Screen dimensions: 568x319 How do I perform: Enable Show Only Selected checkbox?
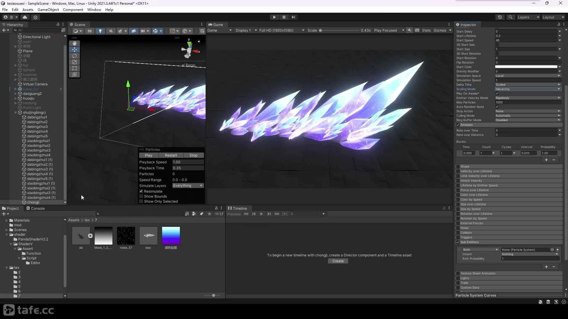[141, 201]
